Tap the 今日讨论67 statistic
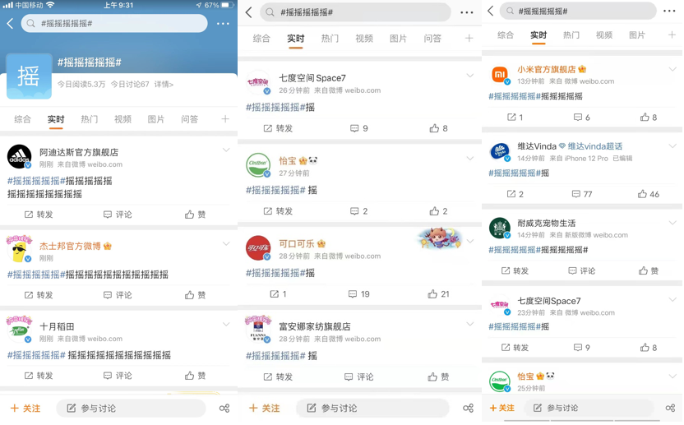The width and height of the screenshot is (684, 425). pos(130,84)
